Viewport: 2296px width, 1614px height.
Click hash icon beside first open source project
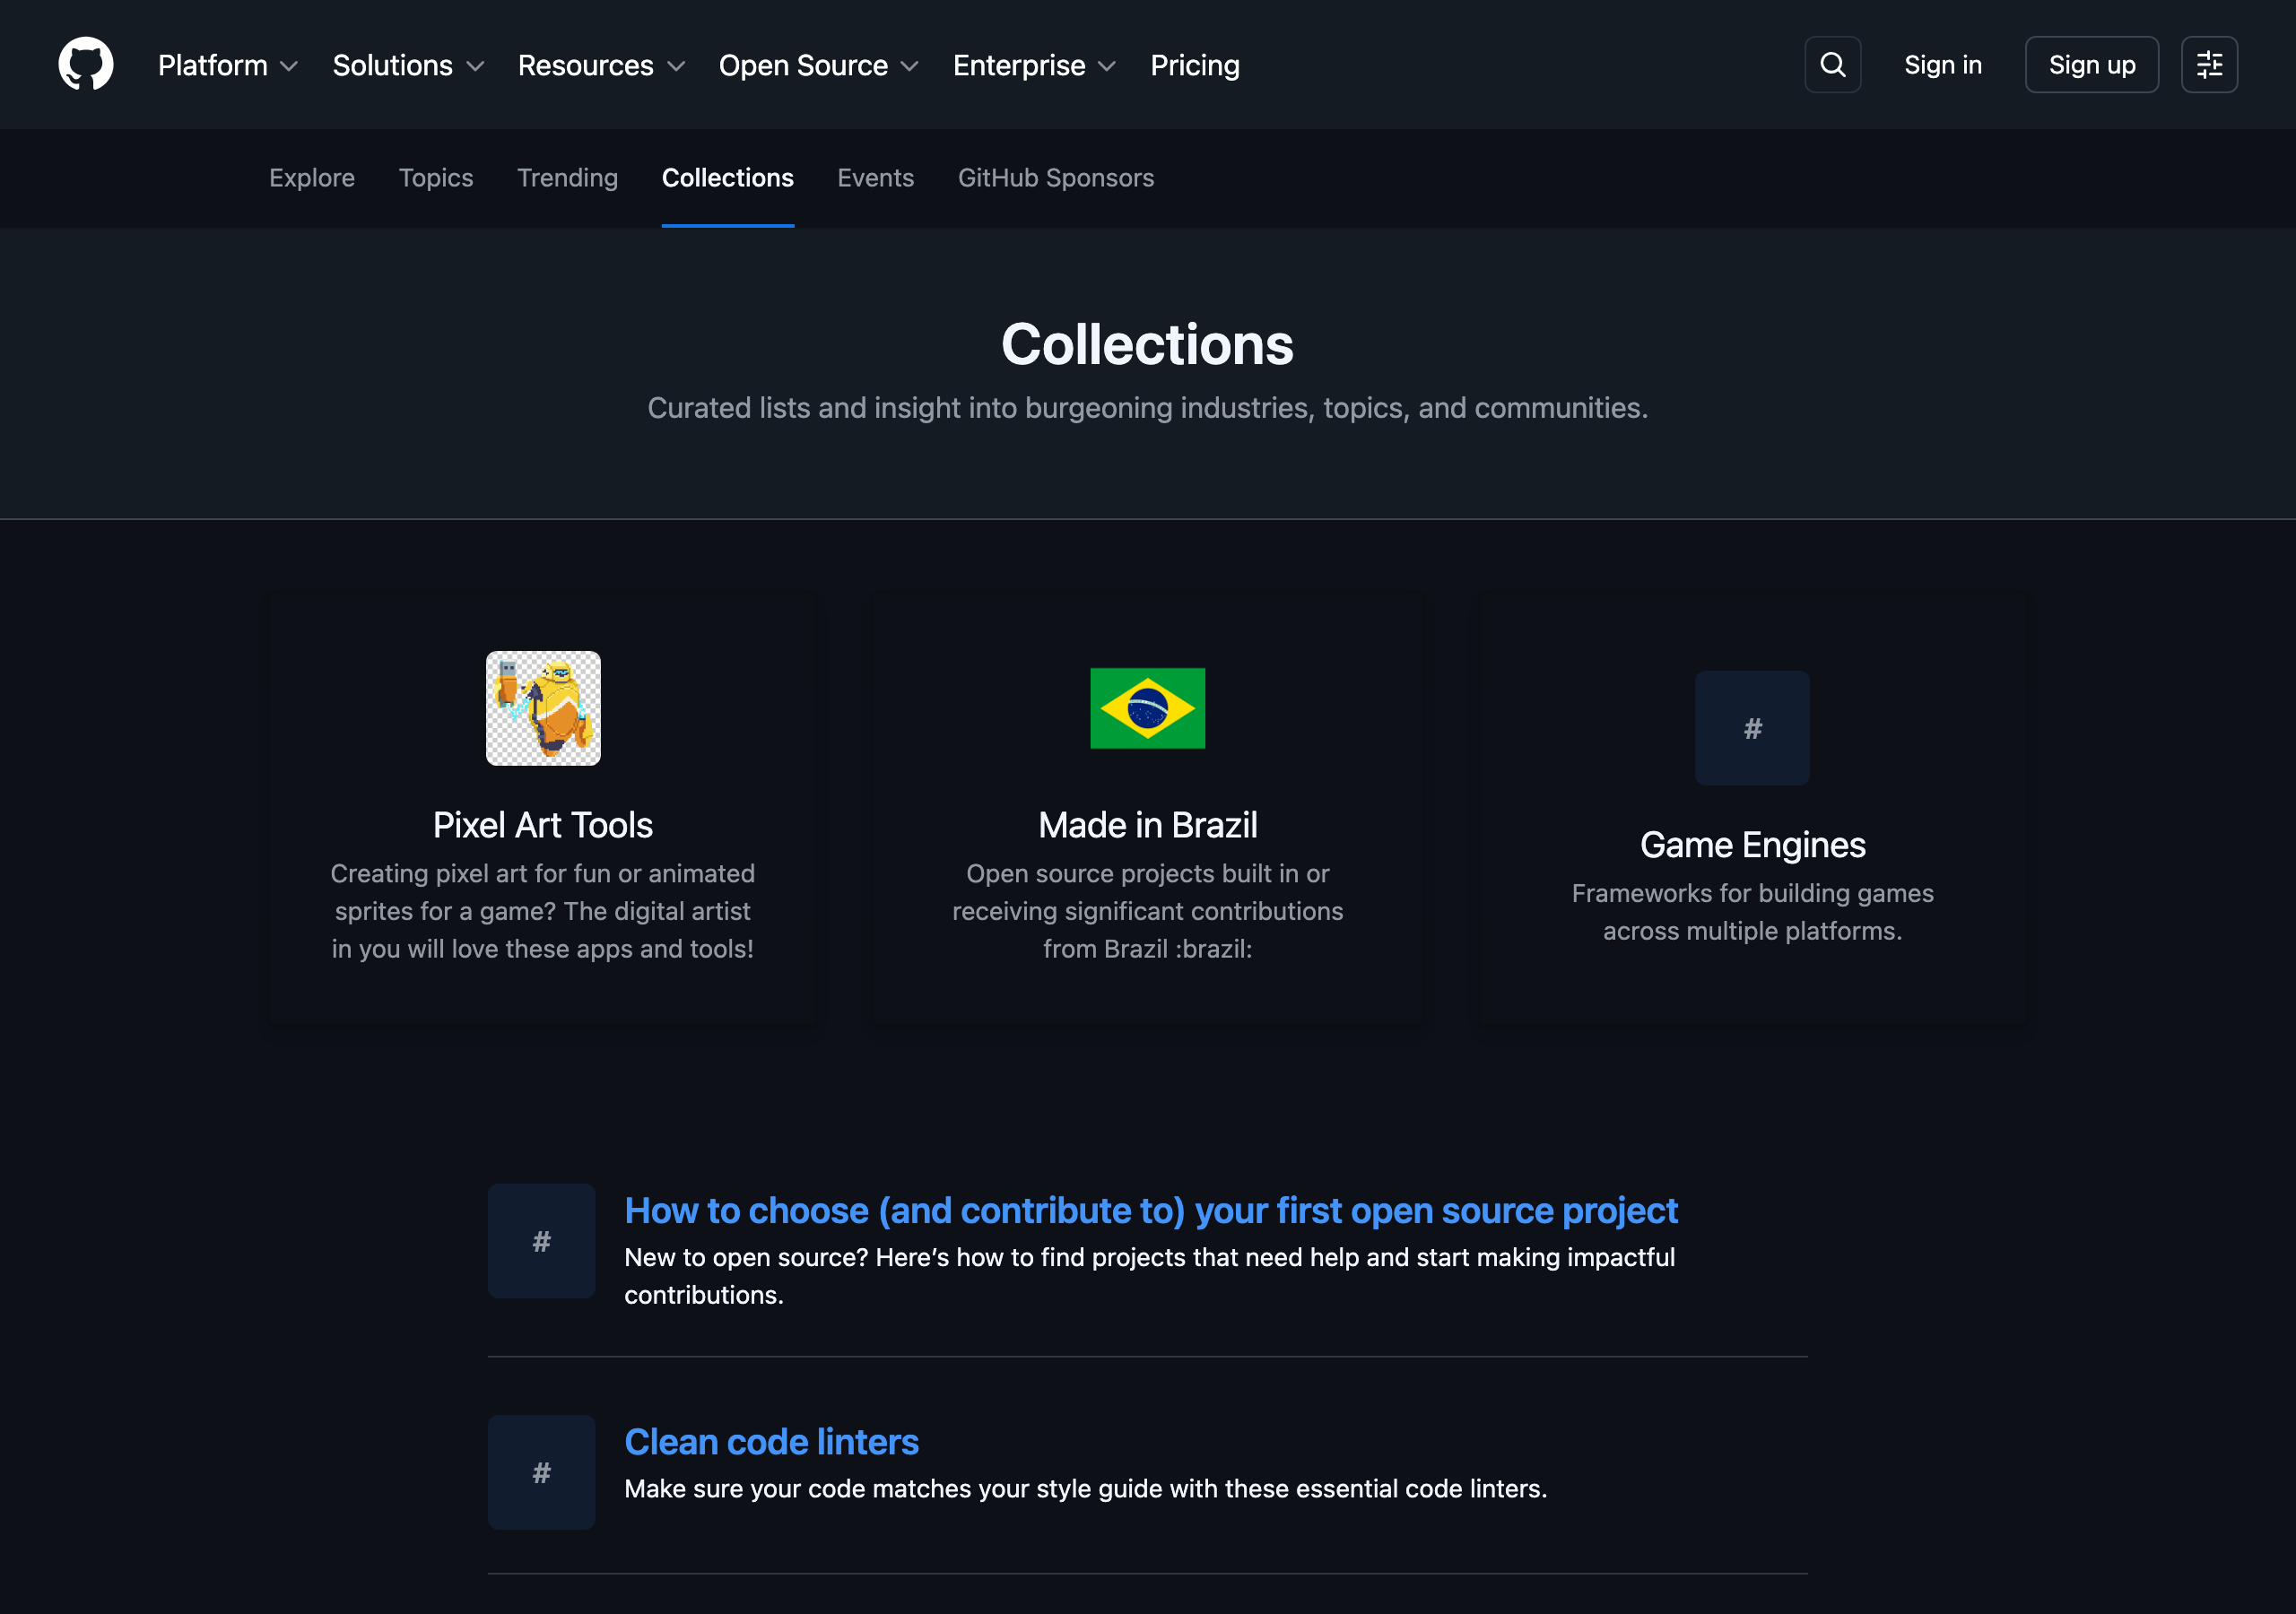[541, 1241]
